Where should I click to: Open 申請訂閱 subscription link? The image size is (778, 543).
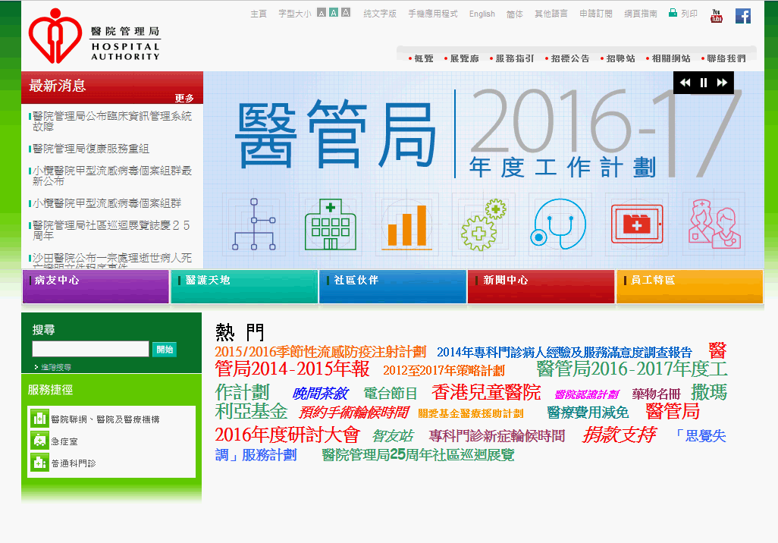596,14
